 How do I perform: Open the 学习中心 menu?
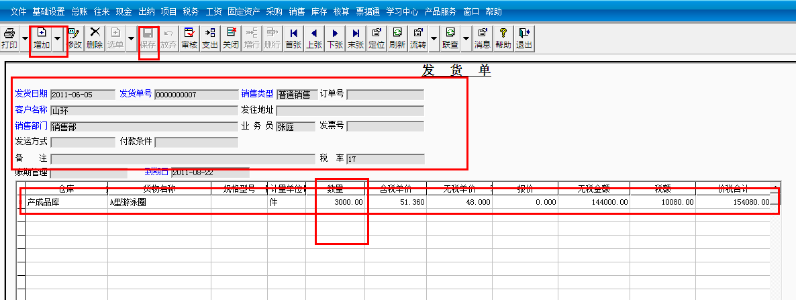402,11
